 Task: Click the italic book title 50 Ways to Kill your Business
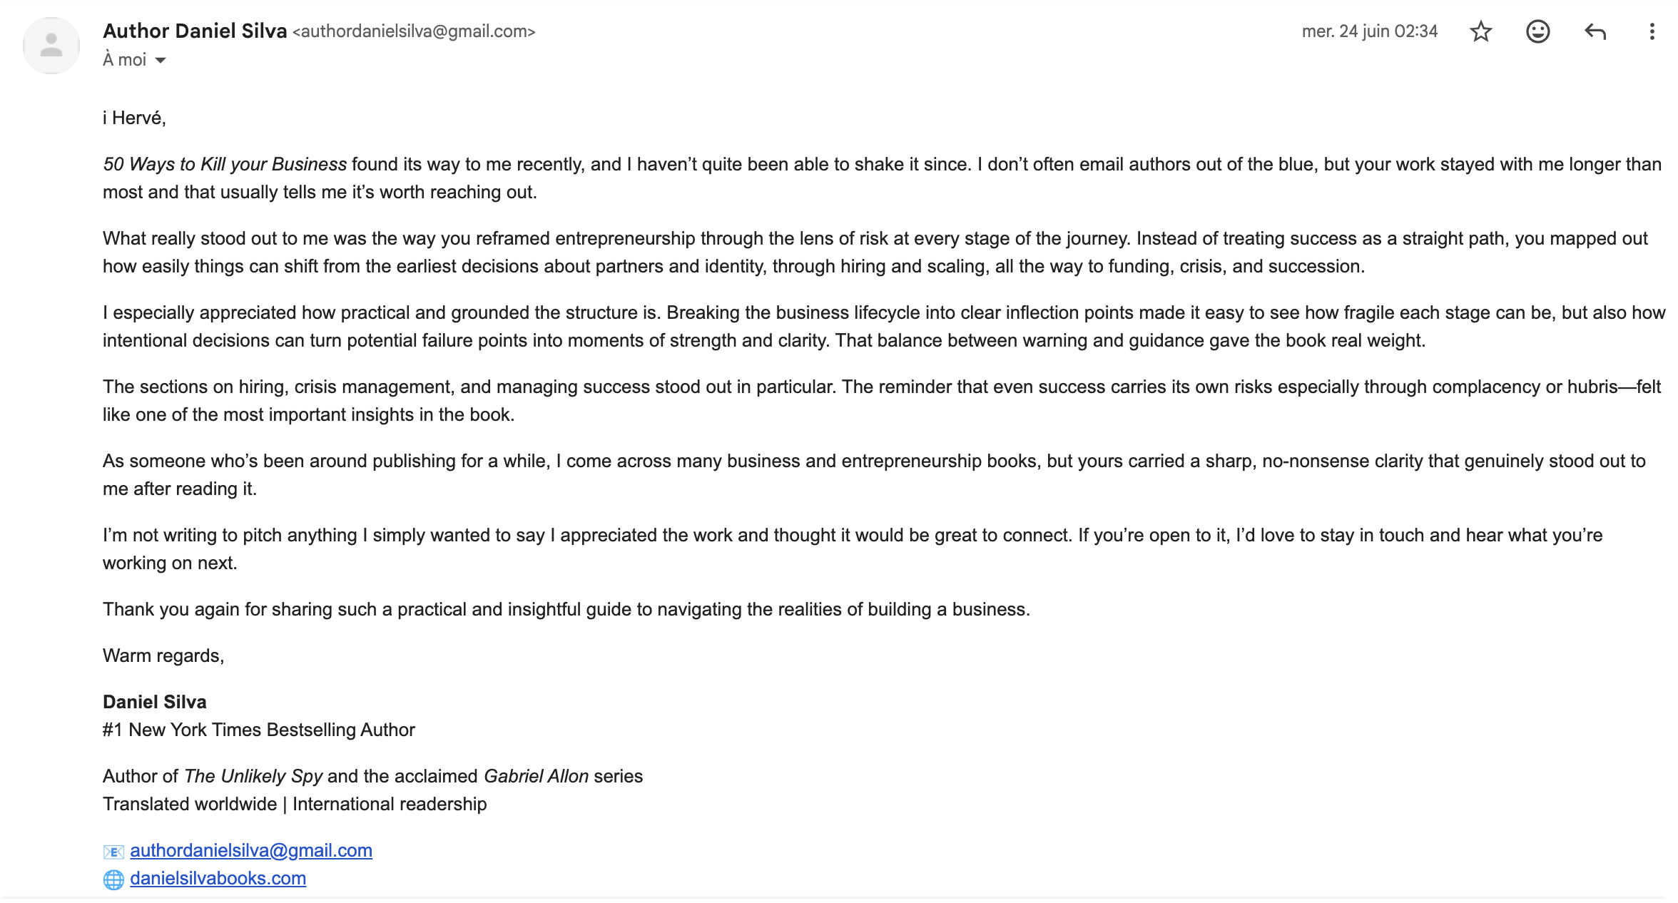pos(225,164)
